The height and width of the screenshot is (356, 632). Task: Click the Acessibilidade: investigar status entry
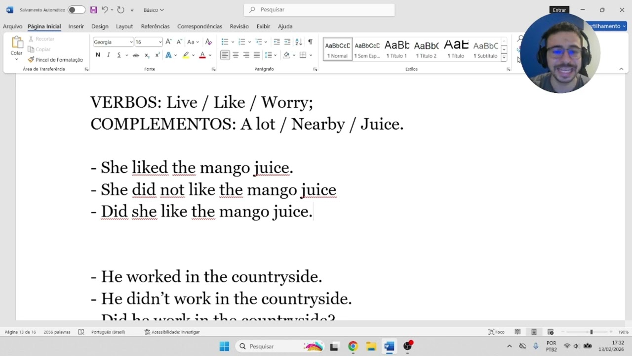click(x=172, y=332)
